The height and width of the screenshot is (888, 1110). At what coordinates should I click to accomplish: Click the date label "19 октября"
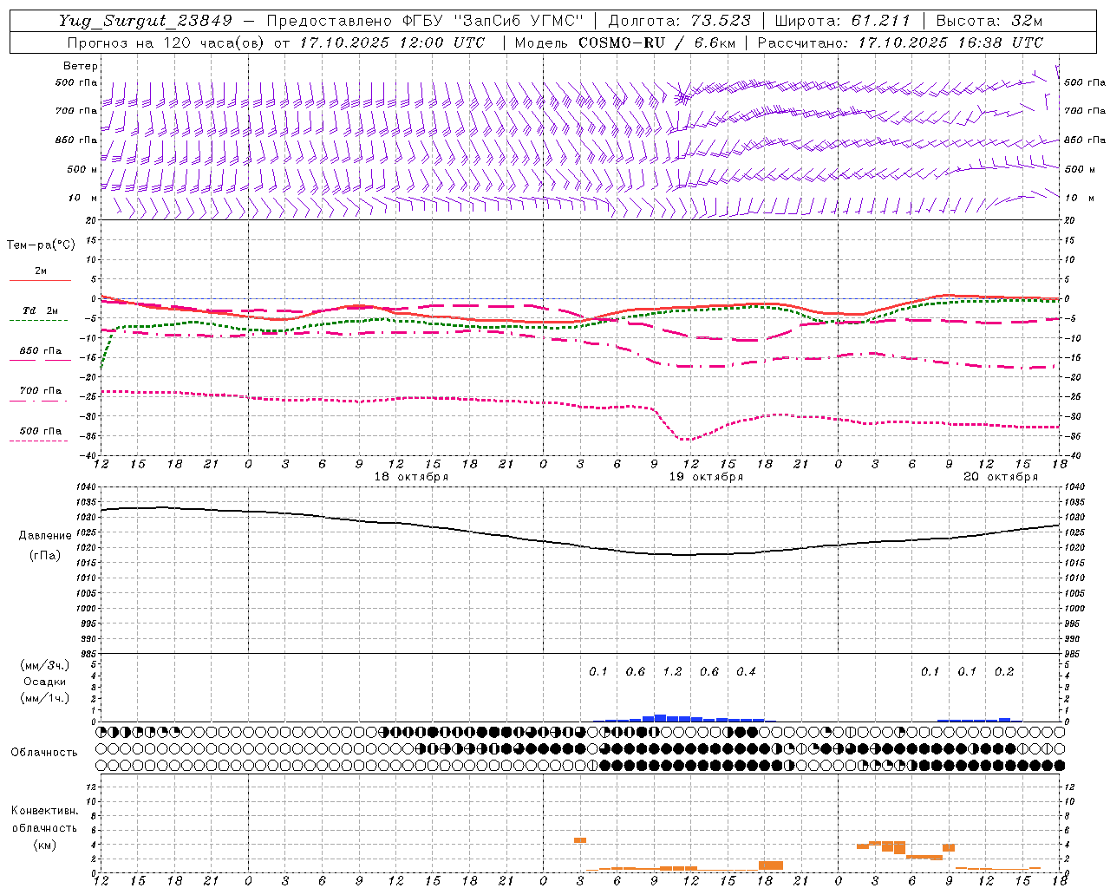(706, 477)
